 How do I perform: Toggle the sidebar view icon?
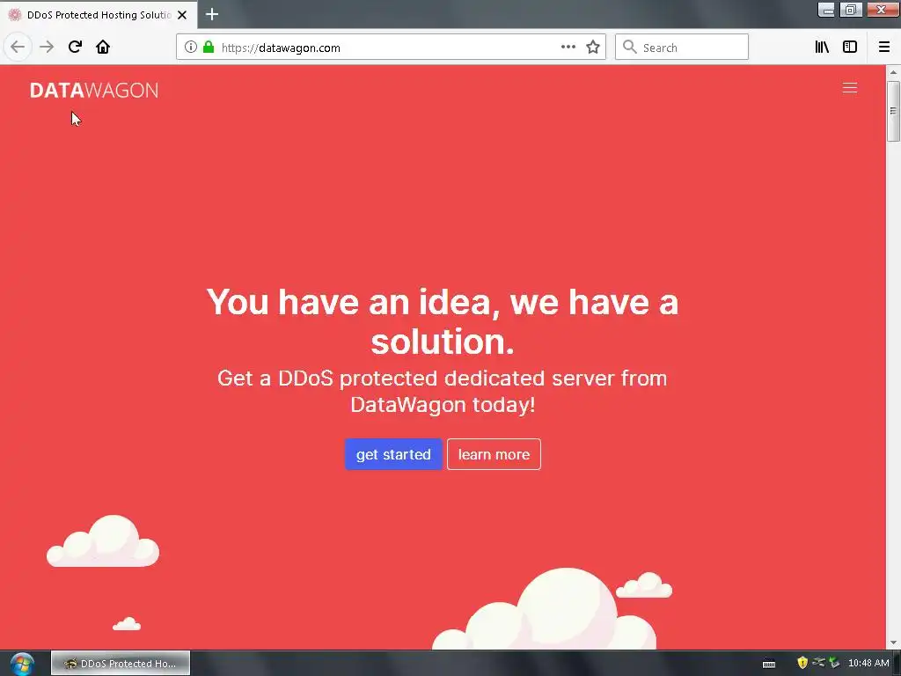[x=850, y=48]
